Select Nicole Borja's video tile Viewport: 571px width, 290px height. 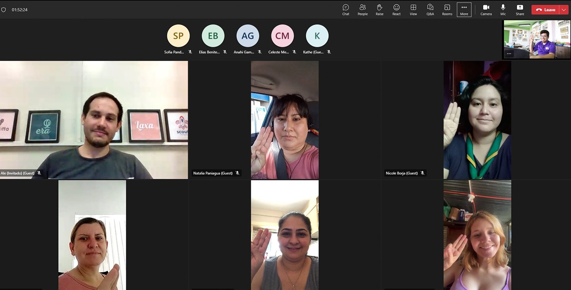click(x=477, y=120)
